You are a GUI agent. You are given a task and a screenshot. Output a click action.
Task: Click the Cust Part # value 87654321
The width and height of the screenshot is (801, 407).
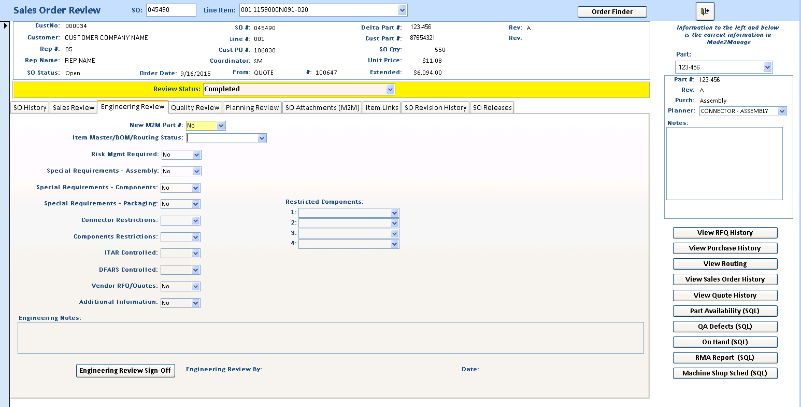click(x=422, y=38)
